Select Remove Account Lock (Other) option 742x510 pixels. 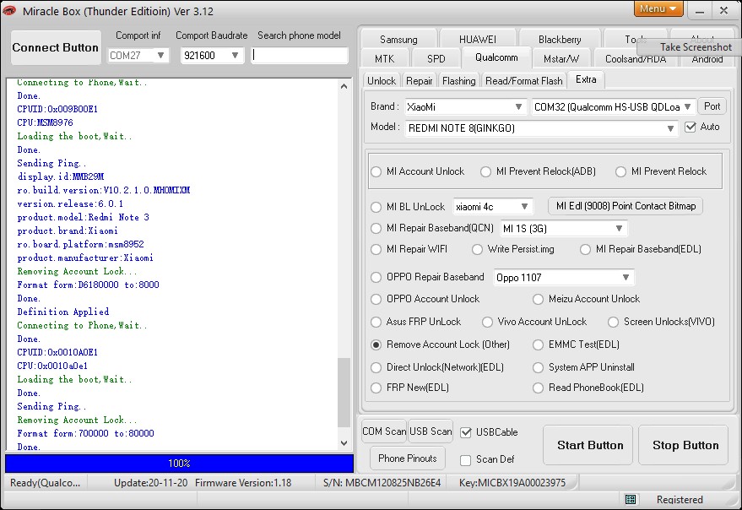[376, 345]
